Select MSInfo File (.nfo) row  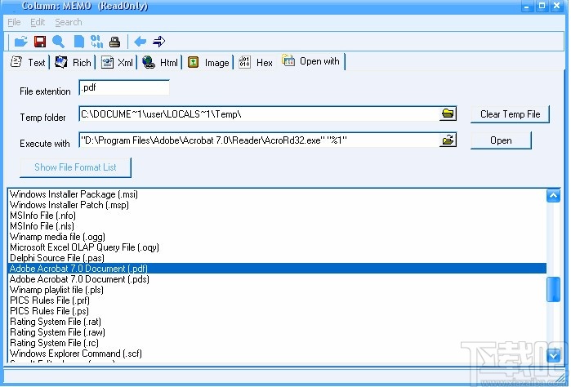tap(277, 216)
